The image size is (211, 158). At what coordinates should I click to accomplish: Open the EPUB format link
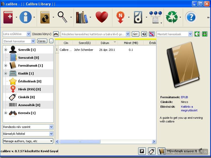point(184,97)
